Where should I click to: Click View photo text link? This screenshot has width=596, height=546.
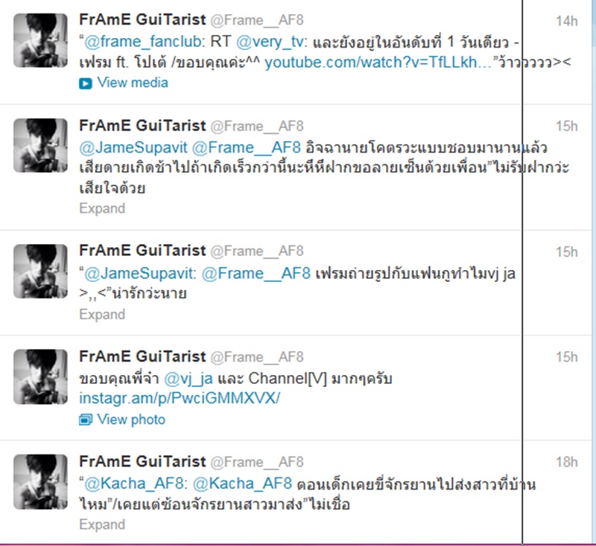pyautogui.click(x=131, y=420)
